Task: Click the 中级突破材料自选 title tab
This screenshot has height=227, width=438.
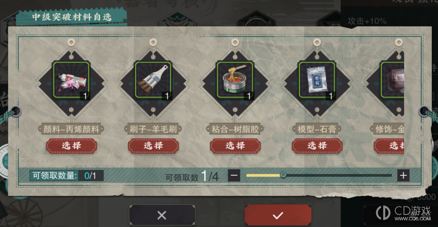Action: [x=72, y=17]
